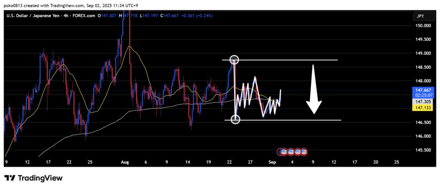Viewport: 440px width, 189px height.
Task: Click the Aug label on the time axis
Action: 125,162
